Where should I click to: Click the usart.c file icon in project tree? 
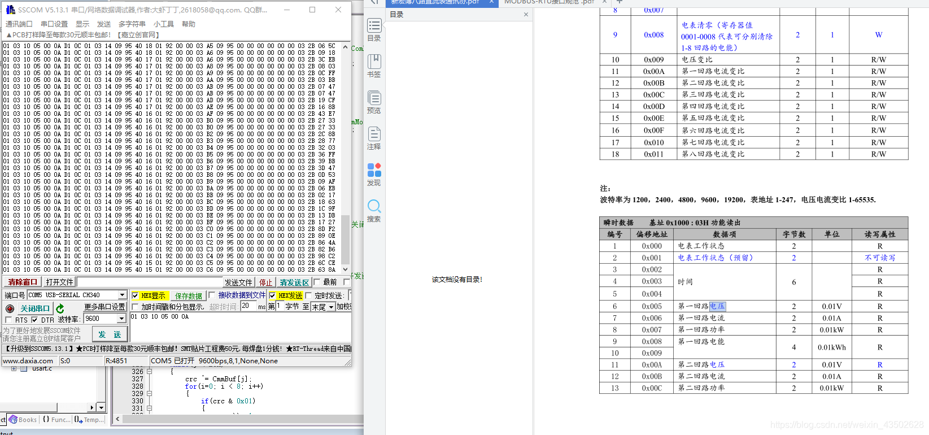(x=24, y=368)
